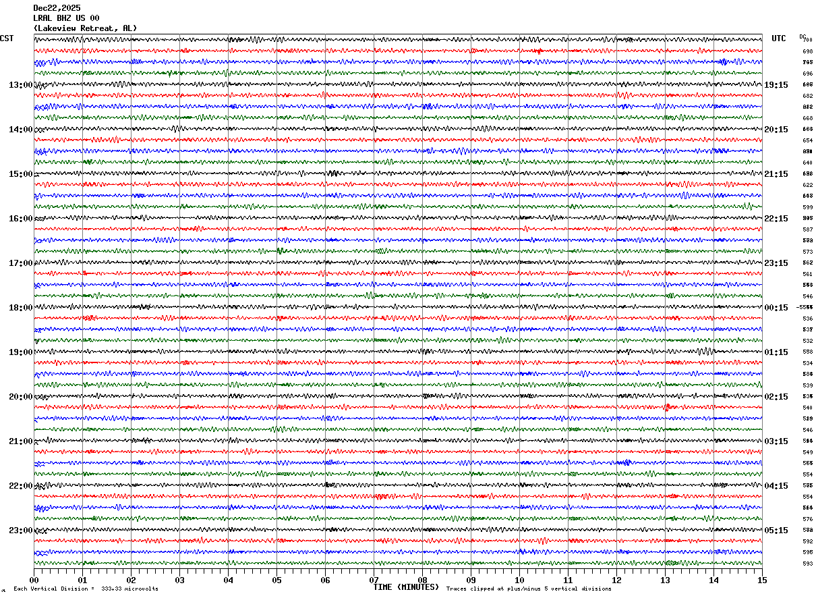Select the 00 minute tick label
Image resolution: width=816 pixels, height=598 pixels.
[34, 580]
